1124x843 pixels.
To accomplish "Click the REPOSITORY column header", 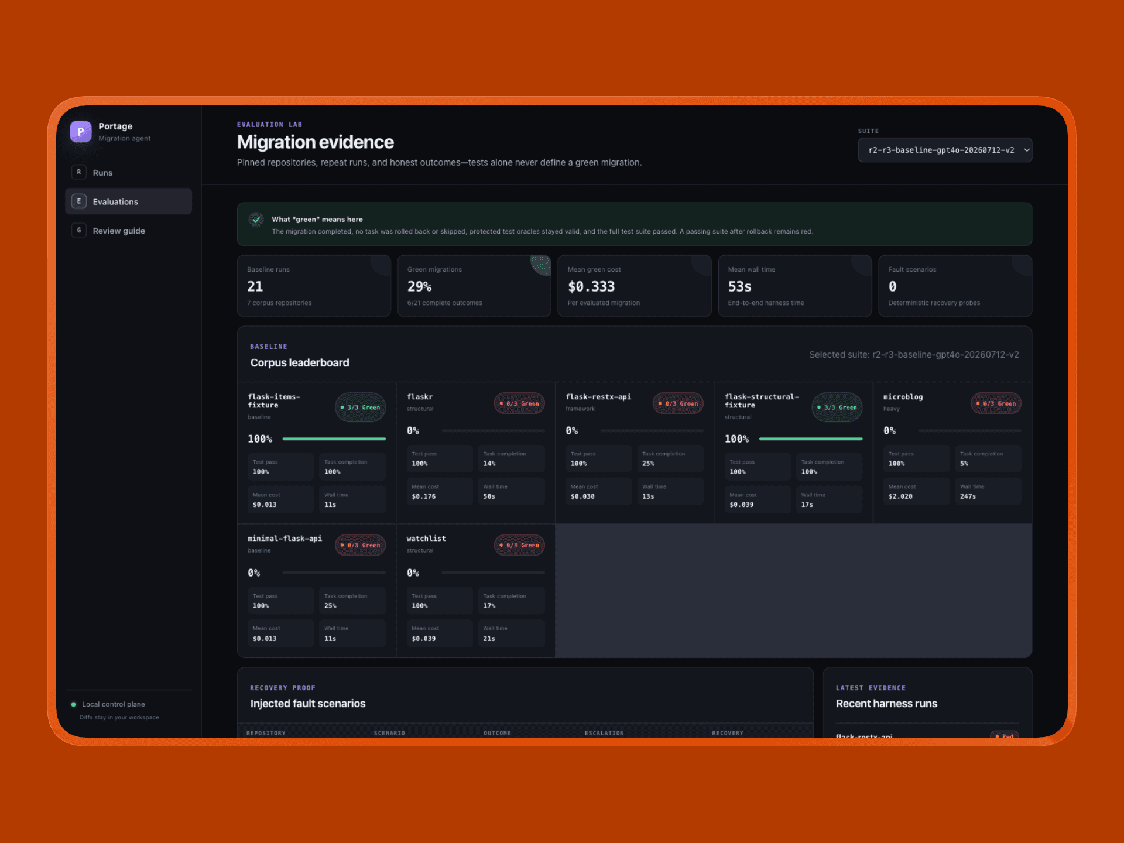I will pyautogui.click(x=266, y=733).
